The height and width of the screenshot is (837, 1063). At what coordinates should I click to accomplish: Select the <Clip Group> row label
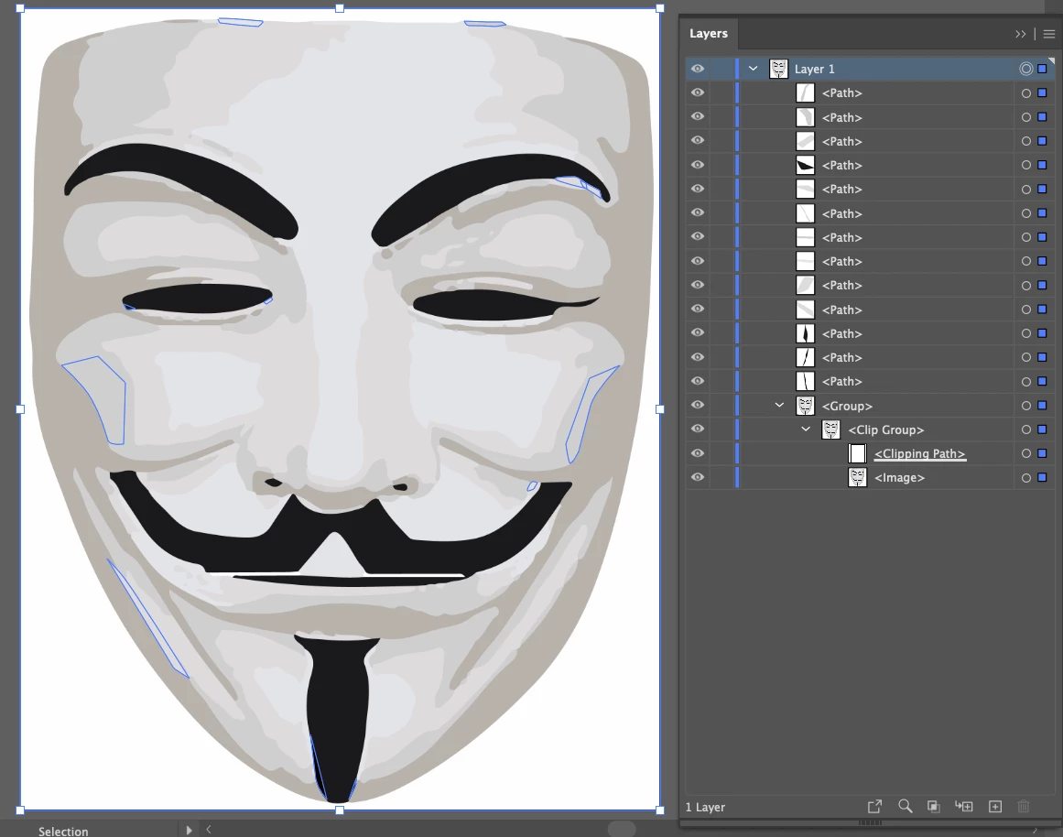(886, 430)
